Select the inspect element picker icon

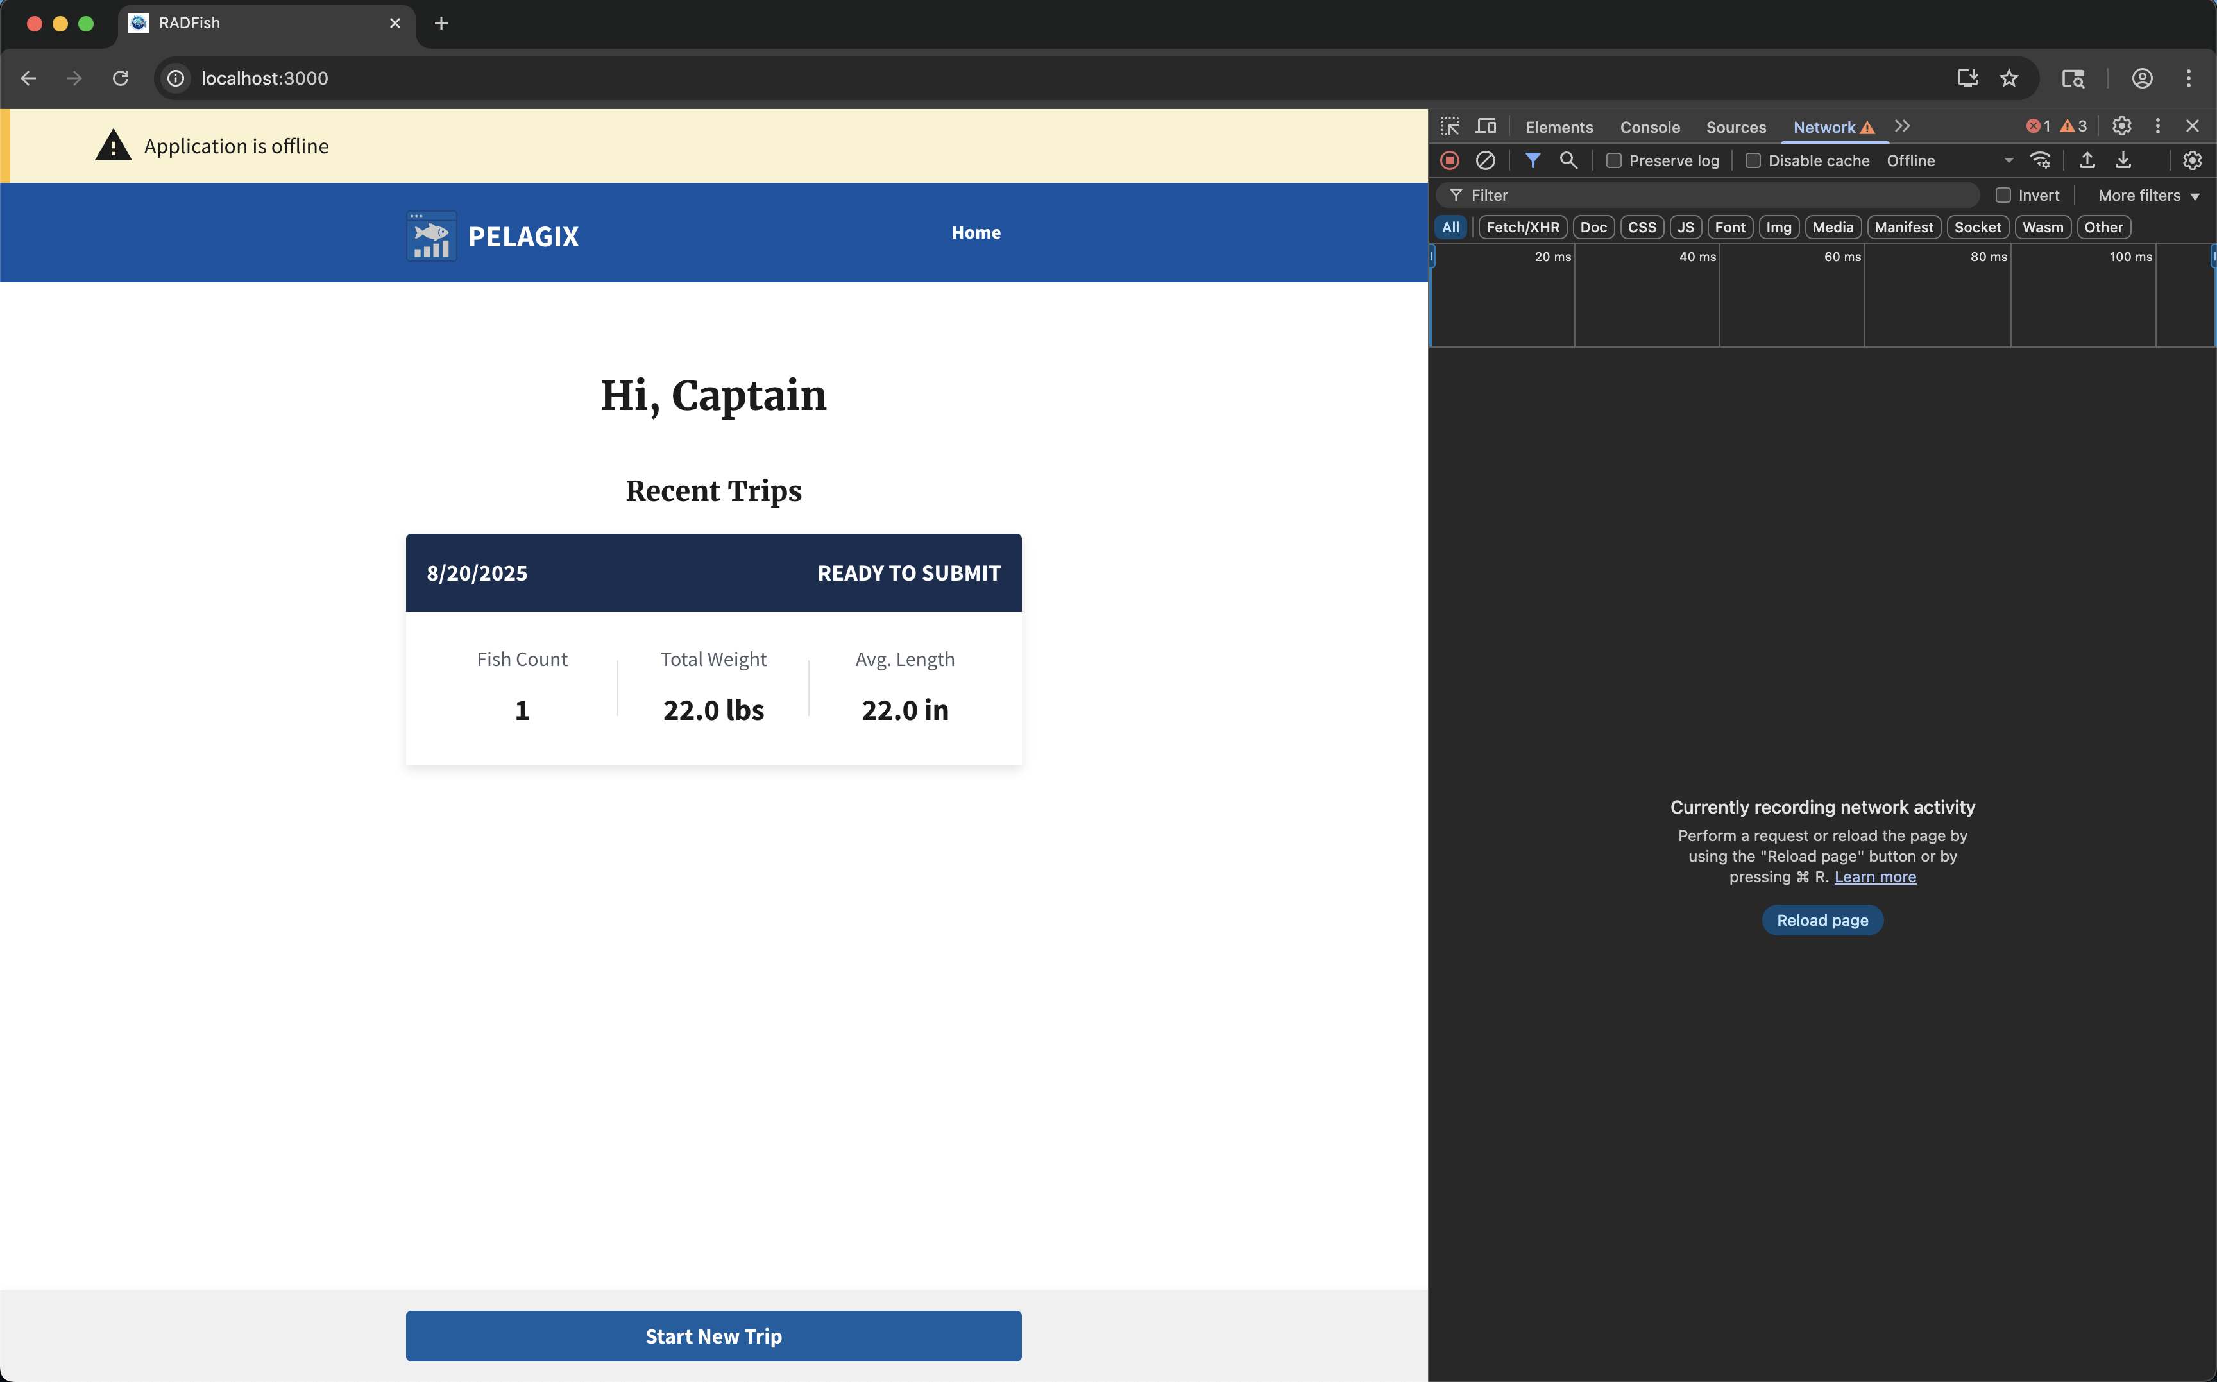click(1450, 126)
